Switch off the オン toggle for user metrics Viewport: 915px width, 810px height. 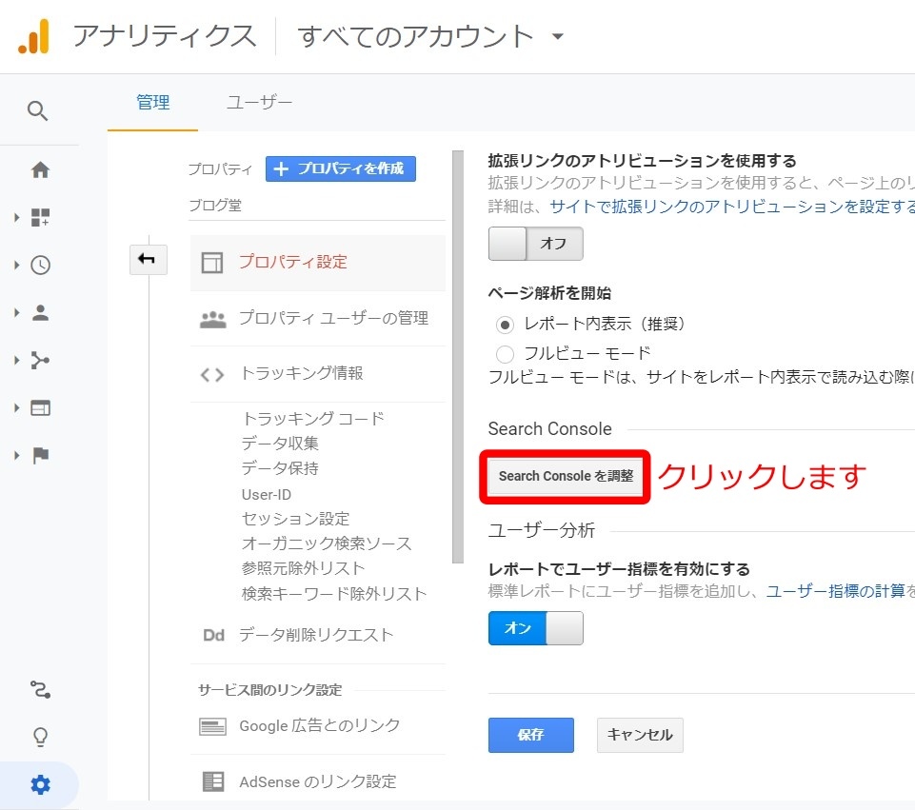535,628
